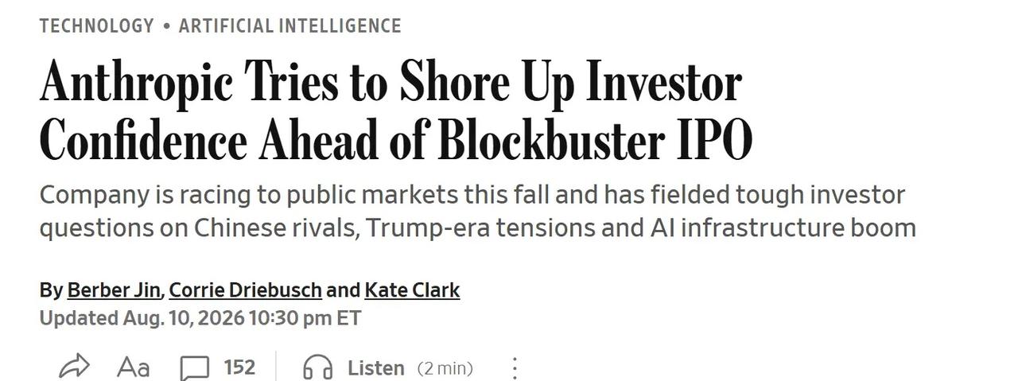Start the article audio with Listen
Viewport: 1018px width, 381px height.
[x=375, y=368]
